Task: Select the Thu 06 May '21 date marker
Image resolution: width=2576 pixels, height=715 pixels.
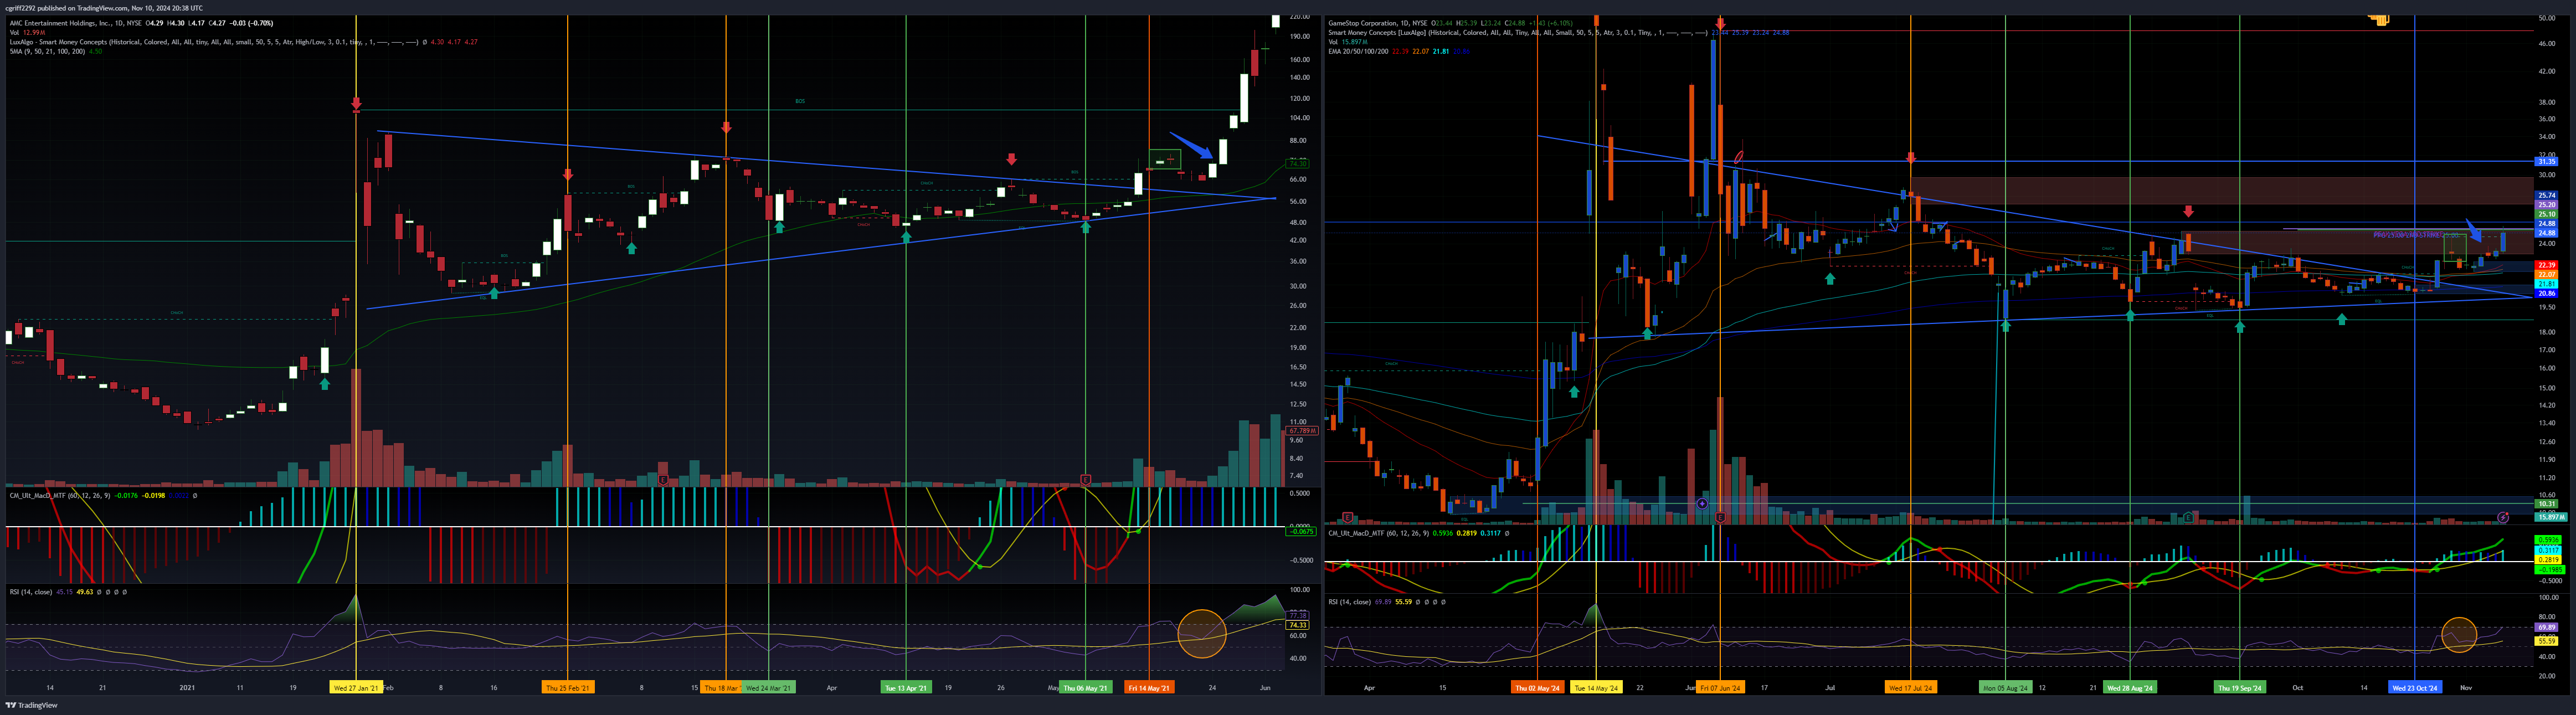Action: pyautogui.click(x=1085, y=688)
